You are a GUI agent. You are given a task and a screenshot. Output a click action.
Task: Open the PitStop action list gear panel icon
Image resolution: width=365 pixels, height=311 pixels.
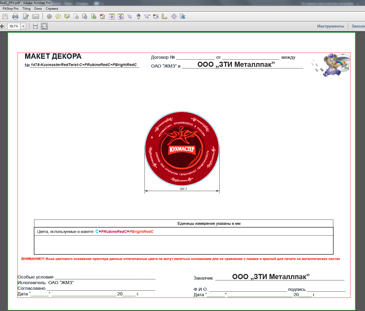pos(112,17)
